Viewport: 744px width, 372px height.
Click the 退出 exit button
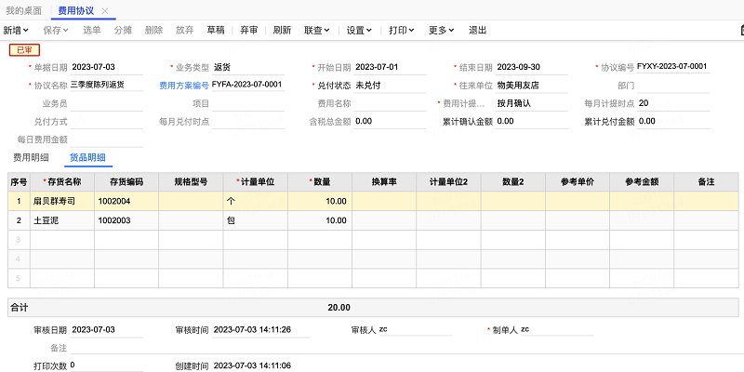pos(478,30)
